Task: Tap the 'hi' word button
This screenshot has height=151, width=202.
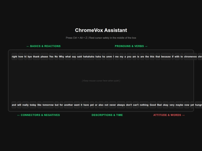Action: pyautogui.click(x=25, y=57)
